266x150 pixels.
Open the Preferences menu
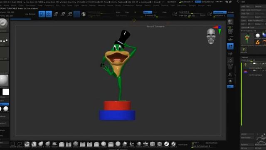pos(128,5)
